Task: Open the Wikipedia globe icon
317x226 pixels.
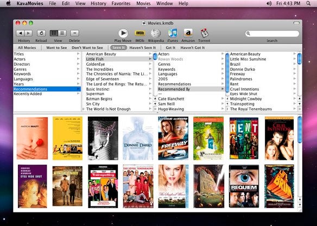Action: click(x=156, y=33)
